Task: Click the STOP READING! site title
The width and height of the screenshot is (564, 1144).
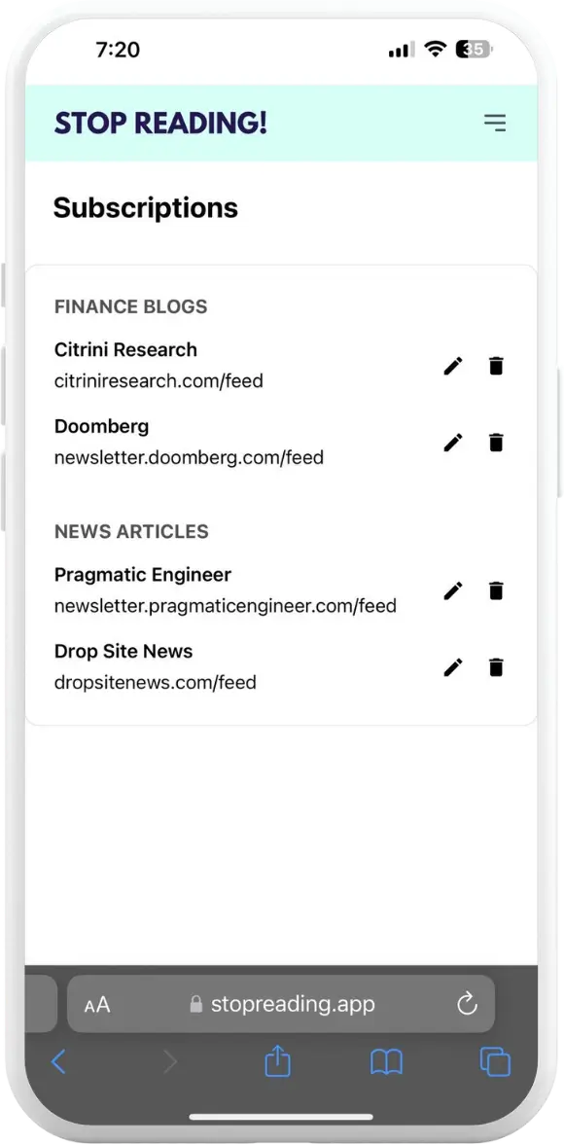Action: click(x=160, y=123)
